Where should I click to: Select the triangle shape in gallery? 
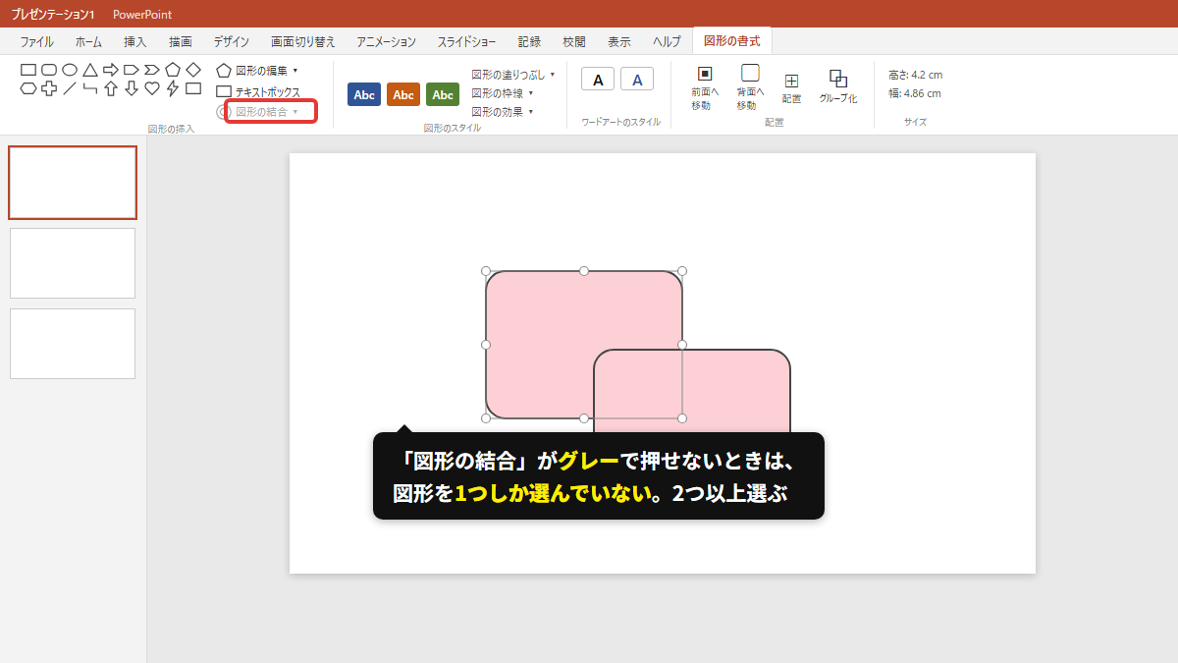90,70
